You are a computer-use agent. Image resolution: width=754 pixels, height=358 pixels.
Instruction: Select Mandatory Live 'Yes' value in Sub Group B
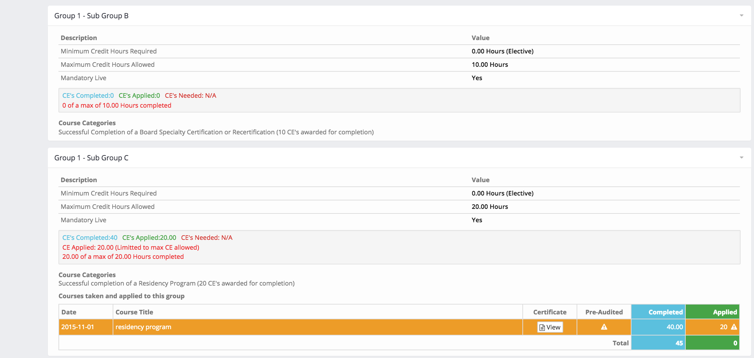tap(477, 78)
